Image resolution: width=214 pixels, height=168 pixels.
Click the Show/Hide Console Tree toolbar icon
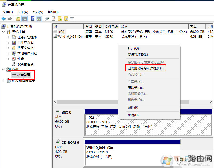point(25,19)
